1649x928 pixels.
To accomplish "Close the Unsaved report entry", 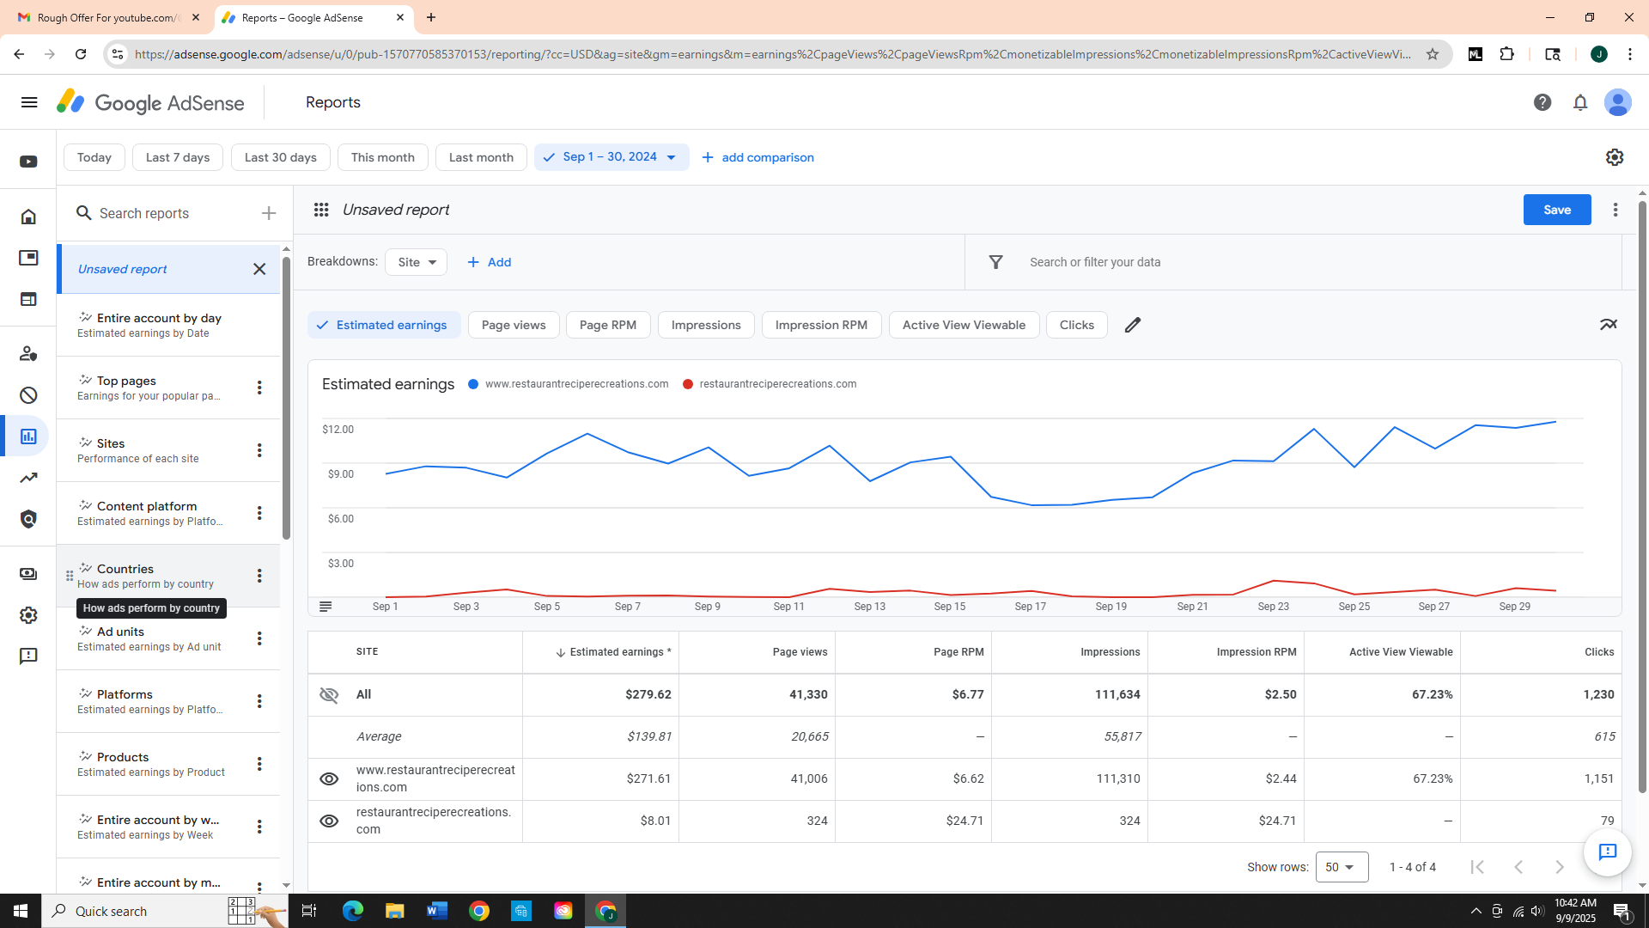I will tap(259, 269).
